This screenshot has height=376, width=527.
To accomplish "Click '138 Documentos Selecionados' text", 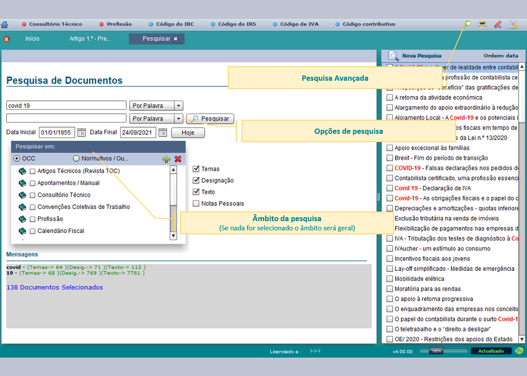I will coord(55,288).
